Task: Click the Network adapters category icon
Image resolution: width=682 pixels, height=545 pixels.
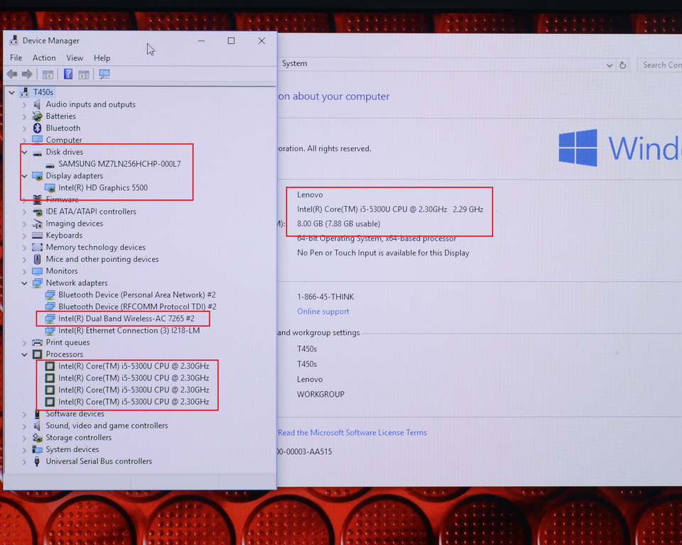Action: (x=38, y=283)
